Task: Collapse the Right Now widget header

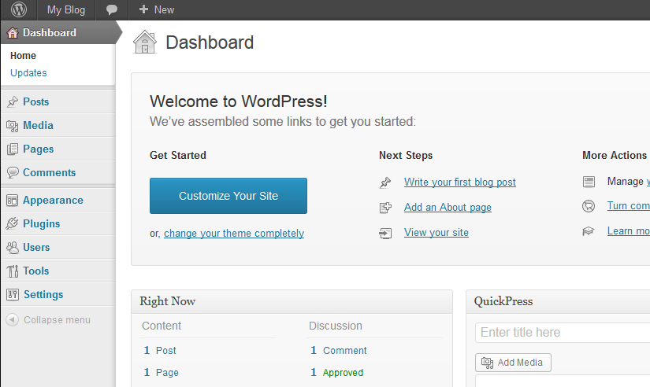Action: coord(292,301)
